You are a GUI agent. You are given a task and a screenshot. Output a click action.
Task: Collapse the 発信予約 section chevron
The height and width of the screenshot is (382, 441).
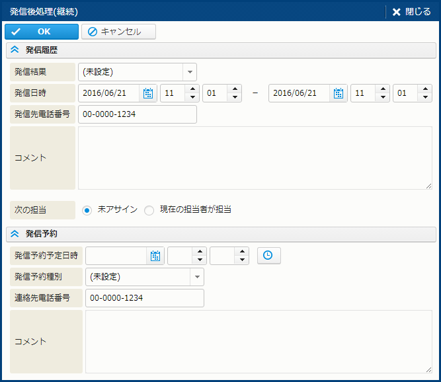click(x=15, y=234)
